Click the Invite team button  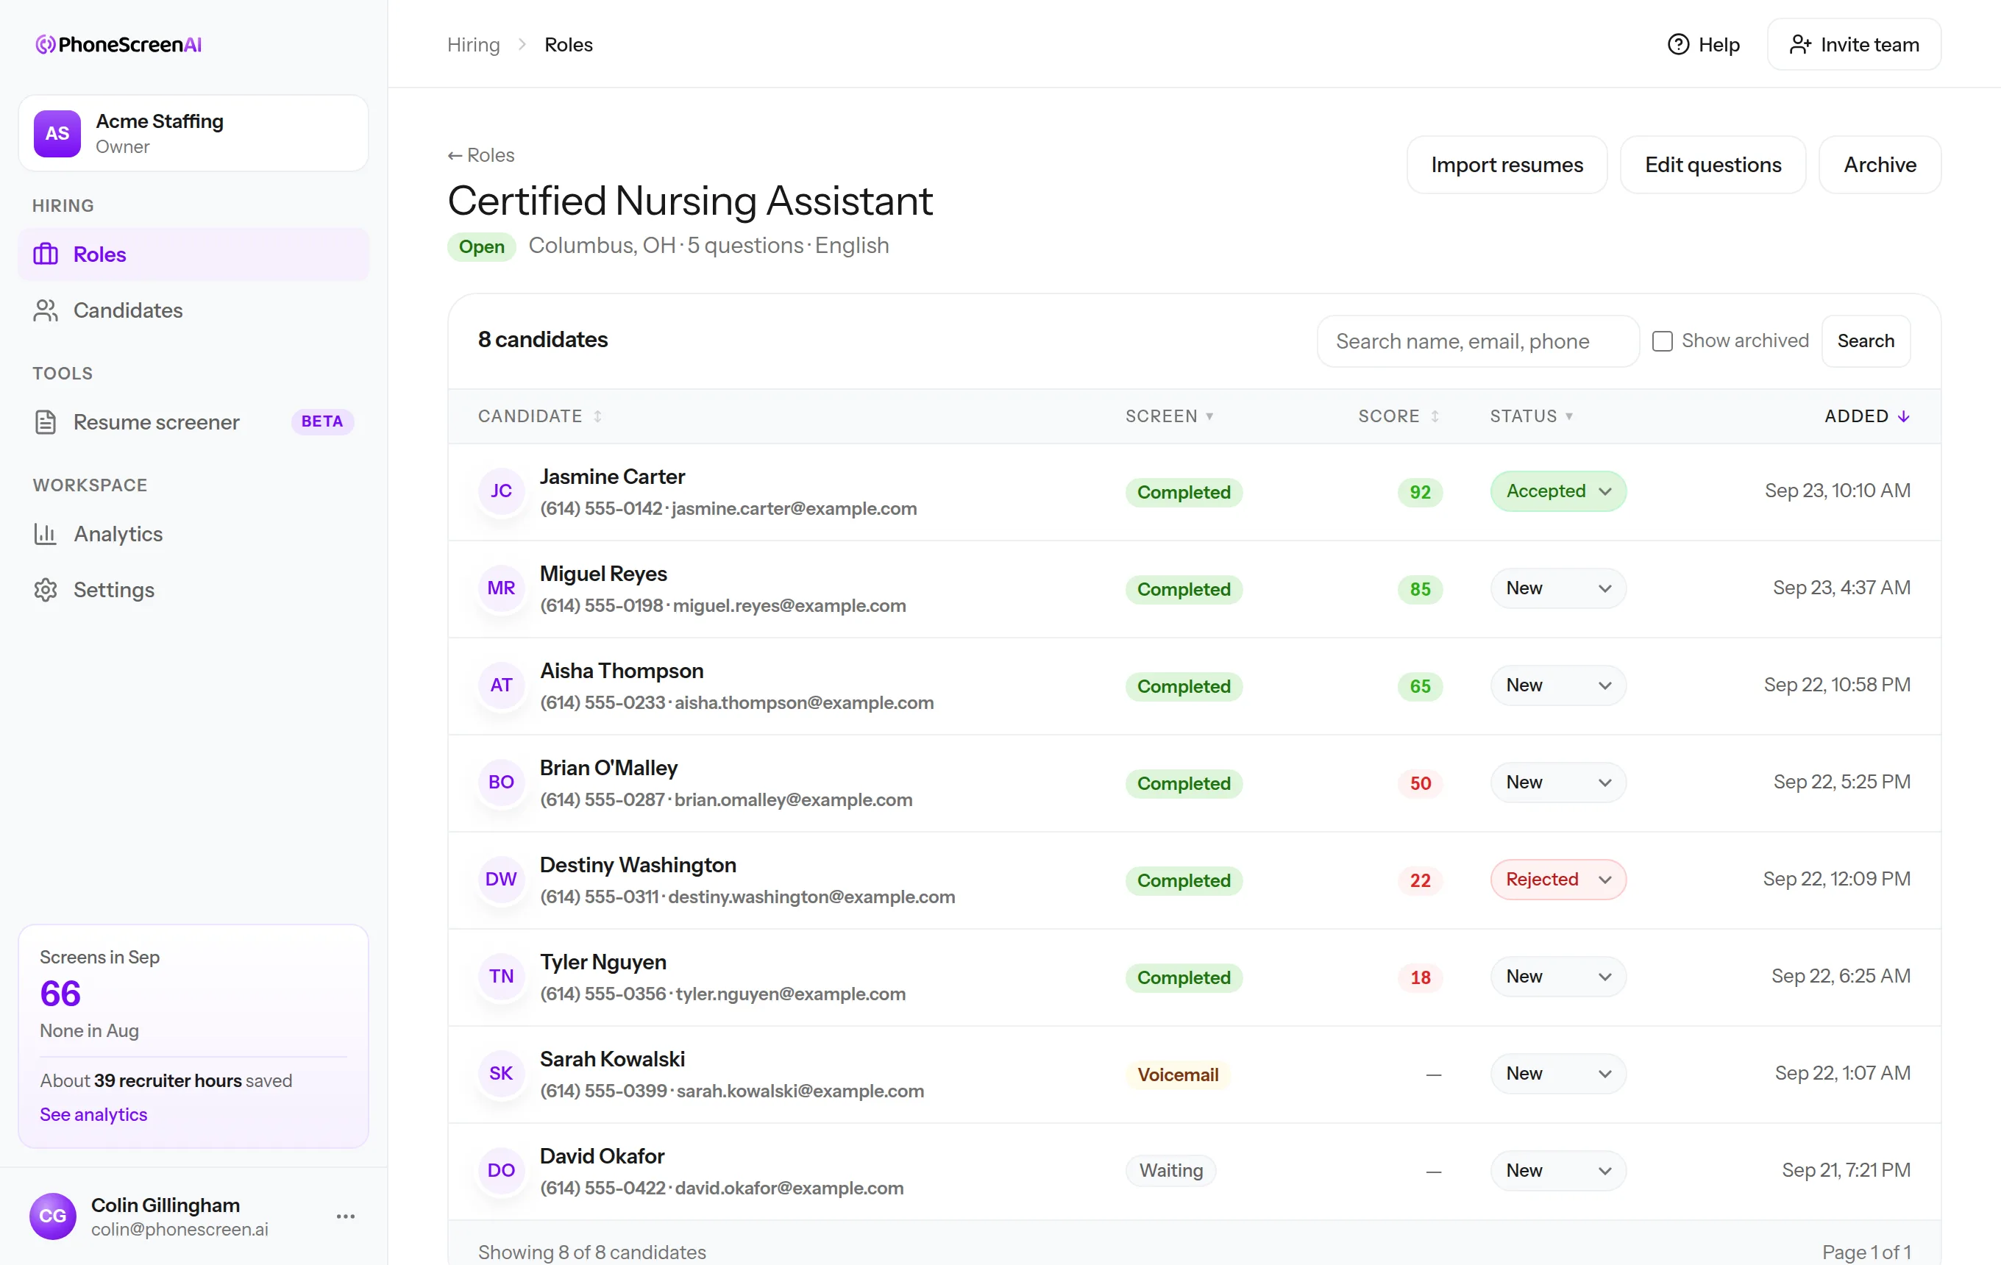[1854, 45]
